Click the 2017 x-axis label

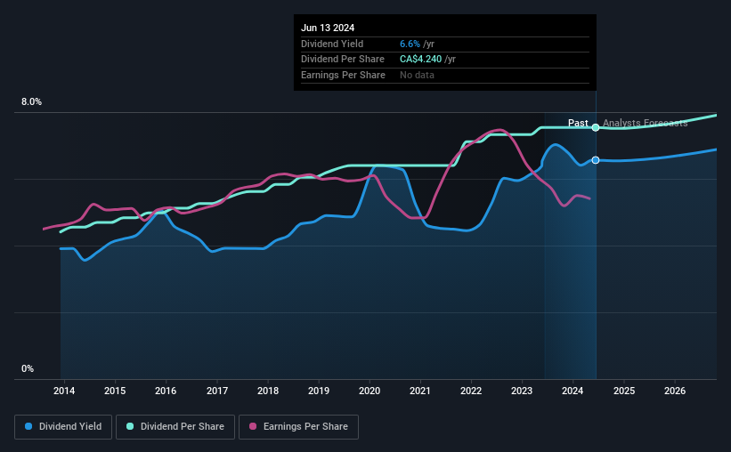[x=217, y=391]
